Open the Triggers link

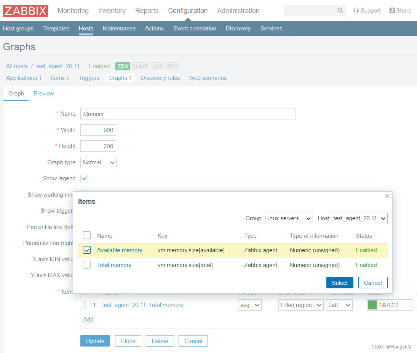(89, 78)
